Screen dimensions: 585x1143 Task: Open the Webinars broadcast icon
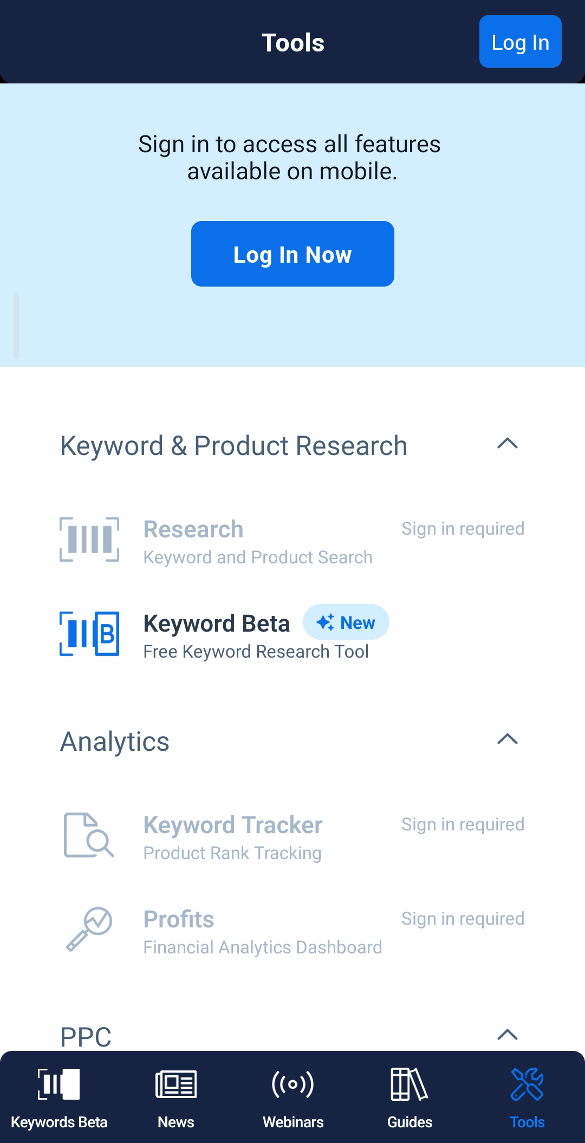[x=292, y=1084]
